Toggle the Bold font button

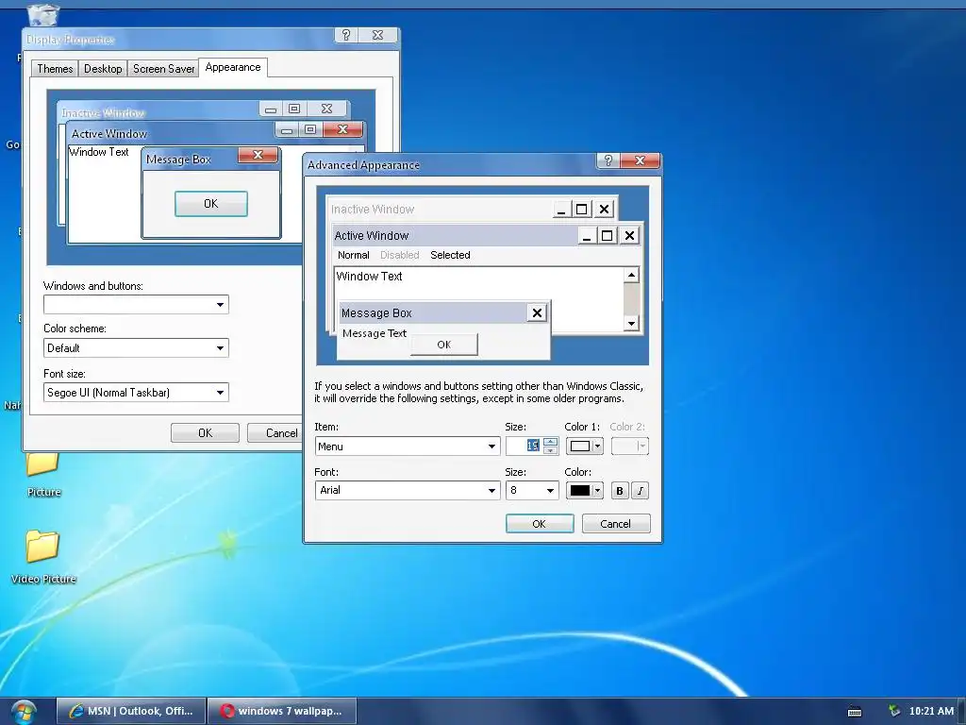[x=619, y=491]
